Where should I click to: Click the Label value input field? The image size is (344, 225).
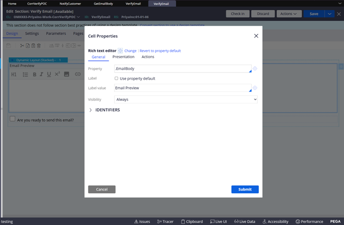pos(183,88)
